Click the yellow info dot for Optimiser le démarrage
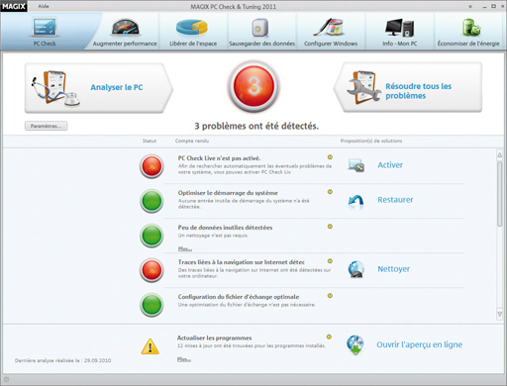 330,192
